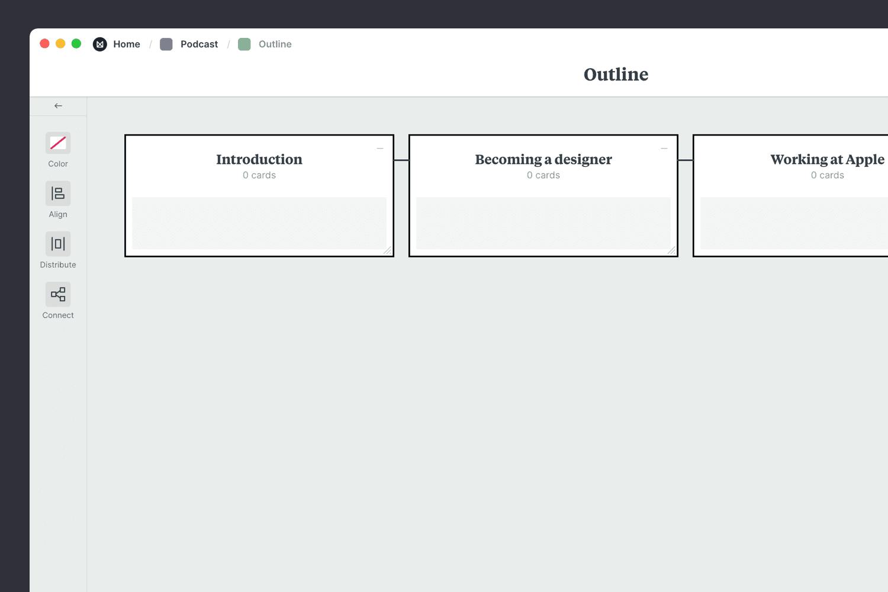Viewport: 888px width, 592px height.
Task: Click the grey Podcast board icon
Action: click(166, 44)
